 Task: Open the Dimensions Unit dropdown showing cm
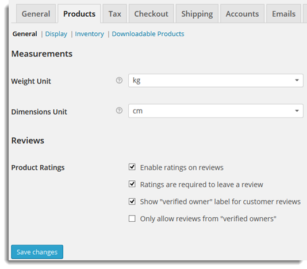[216, 111]
